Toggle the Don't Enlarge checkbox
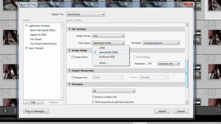The image size is (221, 124). (135, 57)
